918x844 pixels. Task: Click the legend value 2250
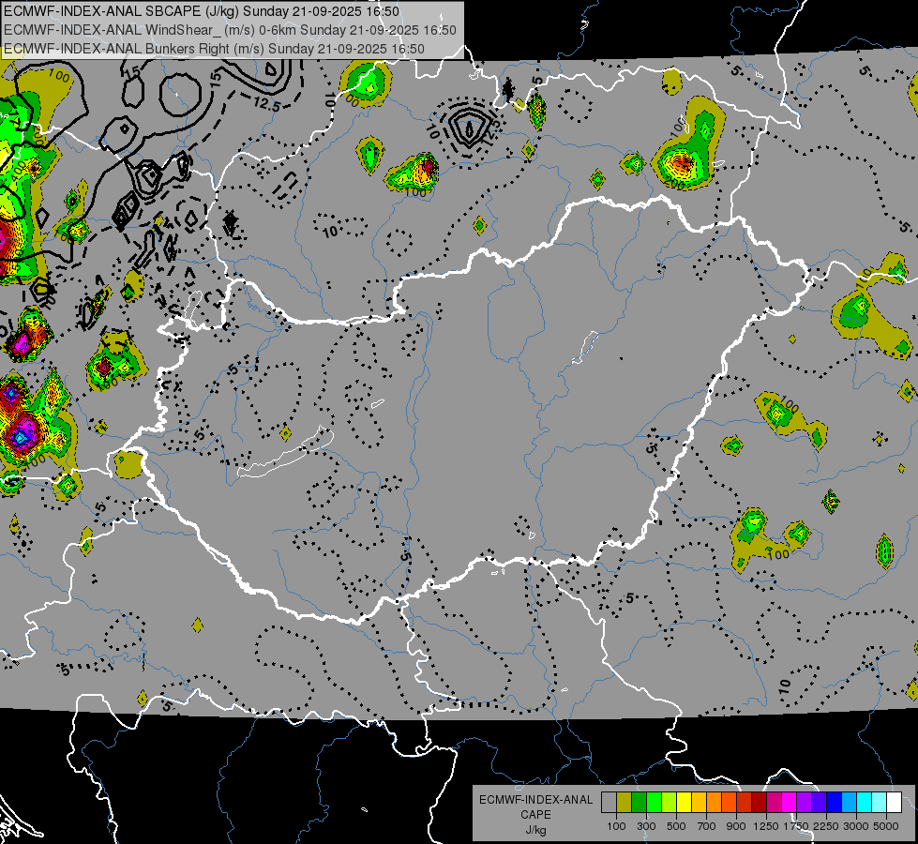826,826
